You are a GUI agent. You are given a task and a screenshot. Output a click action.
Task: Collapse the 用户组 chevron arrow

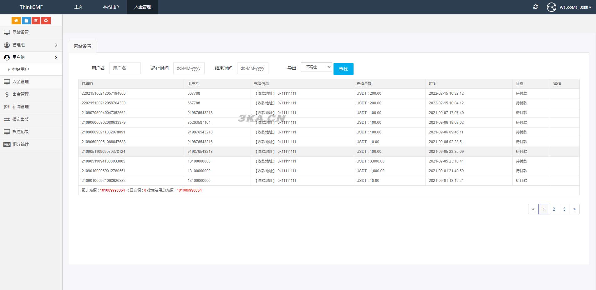pos(56,57)
